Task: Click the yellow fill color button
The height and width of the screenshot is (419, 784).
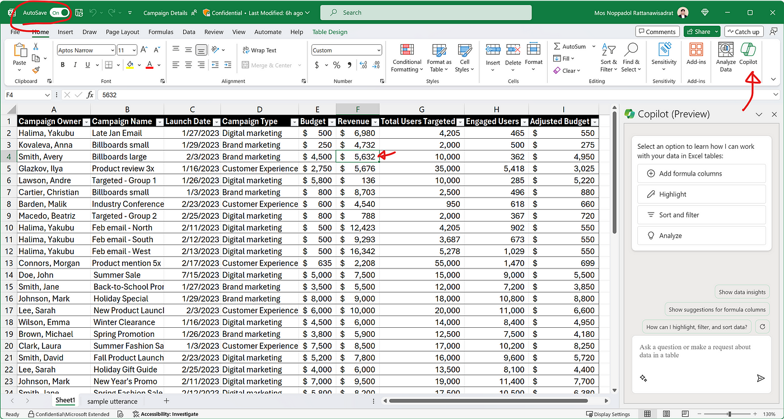Action: pos(130,65)
